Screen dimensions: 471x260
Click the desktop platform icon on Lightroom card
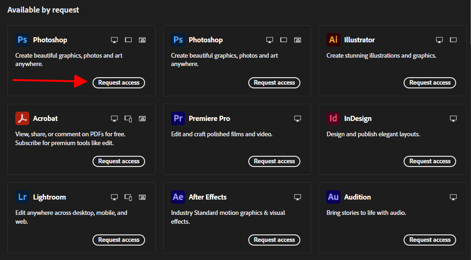(x=114, y=197)
